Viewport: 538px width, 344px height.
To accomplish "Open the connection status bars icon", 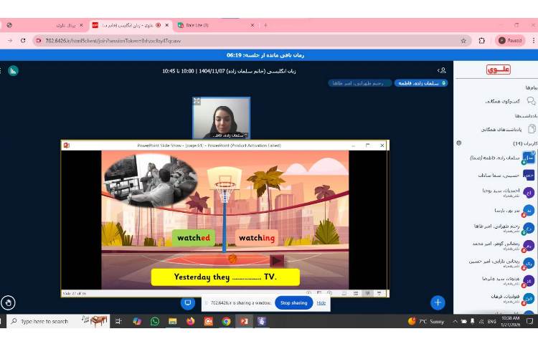I will (x=12, y=70).
